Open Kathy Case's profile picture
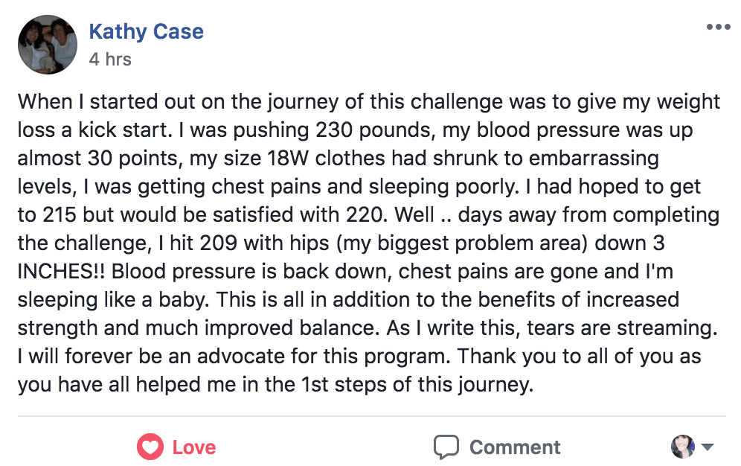Image resolution: width=741 pixels, height=466 pixels. 48,45
